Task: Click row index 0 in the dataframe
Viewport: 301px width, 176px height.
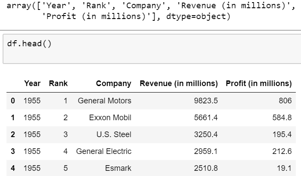Action: coord(13,101)
